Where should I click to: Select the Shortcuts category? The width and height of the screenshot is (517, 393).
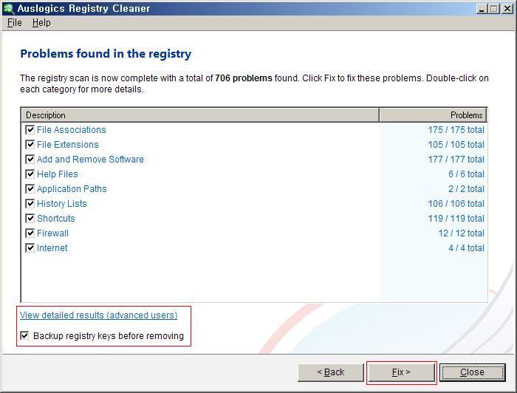(x=56, y=219)
